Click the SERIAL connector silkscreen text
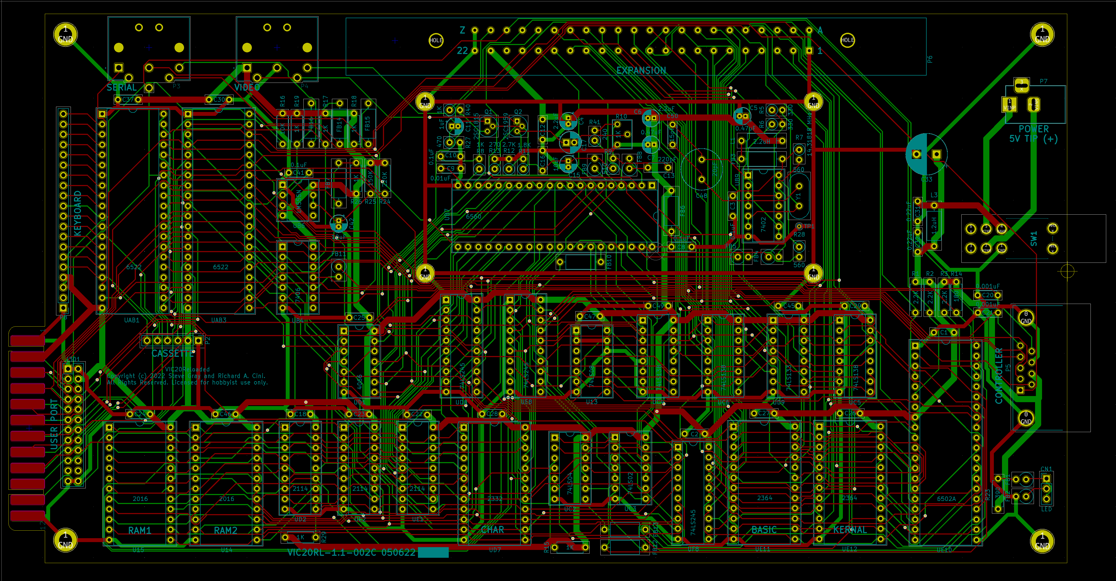 (x=122, y=87)
